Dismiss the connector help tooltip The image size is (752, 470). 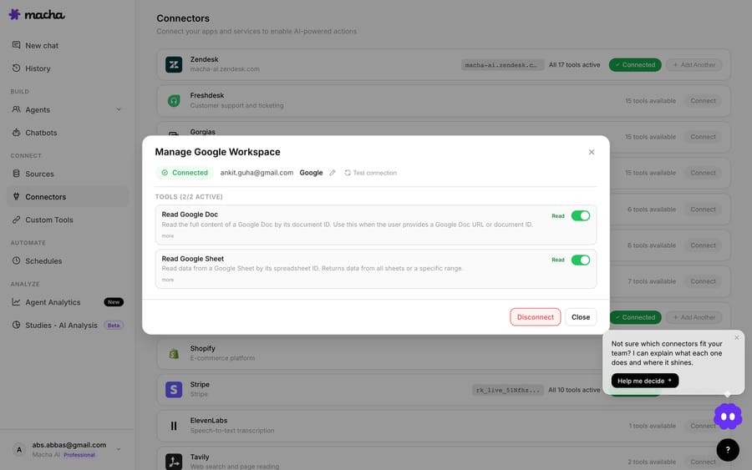[737, 338]
